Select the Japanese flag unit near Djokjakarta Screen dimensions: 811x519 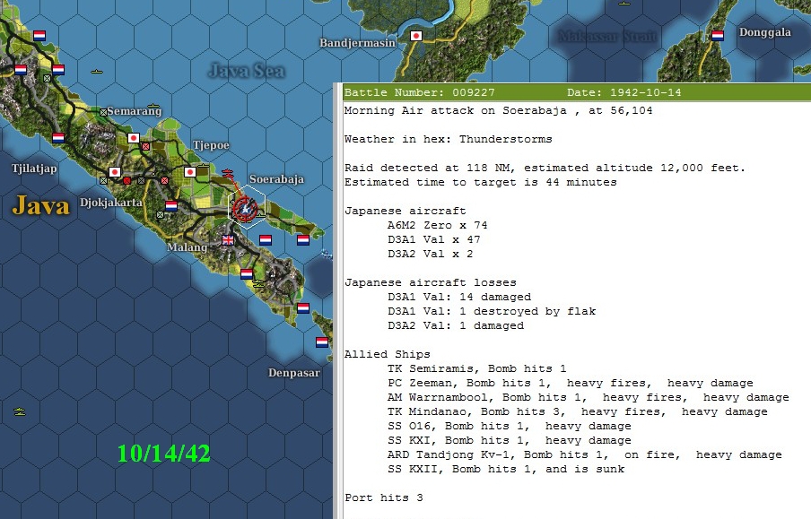point(114,170)
